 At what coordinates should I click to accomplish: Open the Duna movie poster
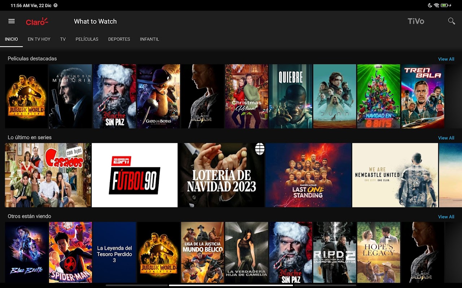335,96
